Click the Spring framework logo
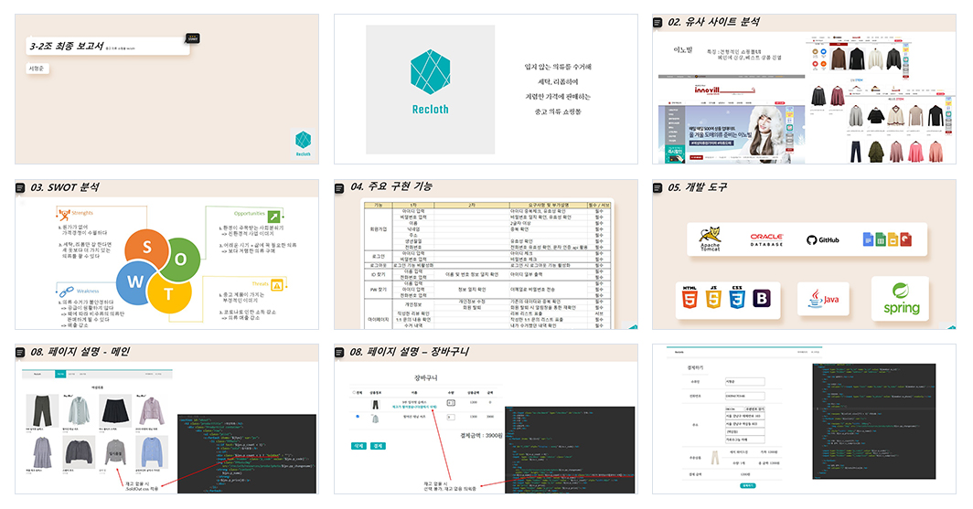 [901, 300]
